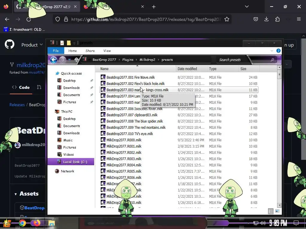Open Quick Access Toolbar customize dropdown

click(74, 43)
